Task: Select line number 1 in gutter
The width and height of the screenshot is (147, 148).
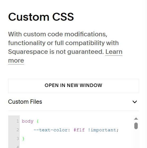Action: click(x=18, y=121)
